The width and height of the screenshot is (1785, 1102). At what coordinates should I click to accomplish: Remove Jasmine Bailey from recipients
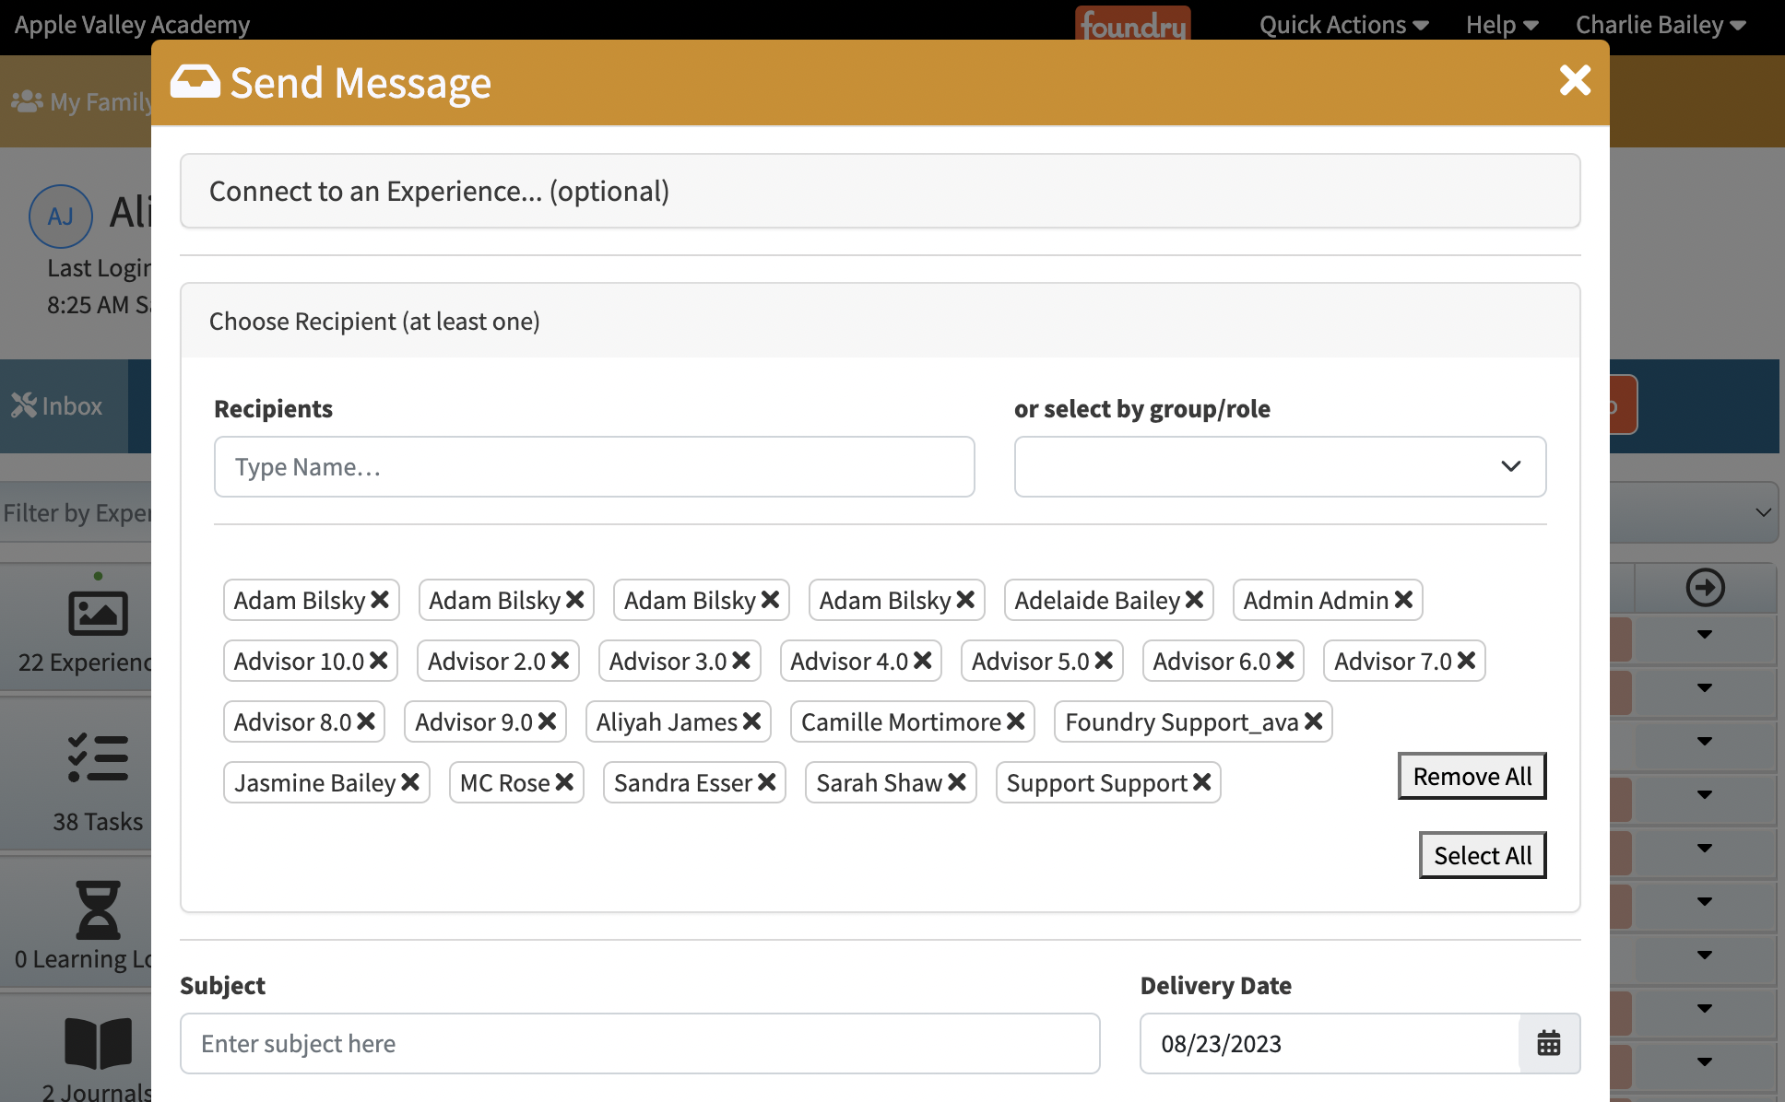[x=410, y=782]
